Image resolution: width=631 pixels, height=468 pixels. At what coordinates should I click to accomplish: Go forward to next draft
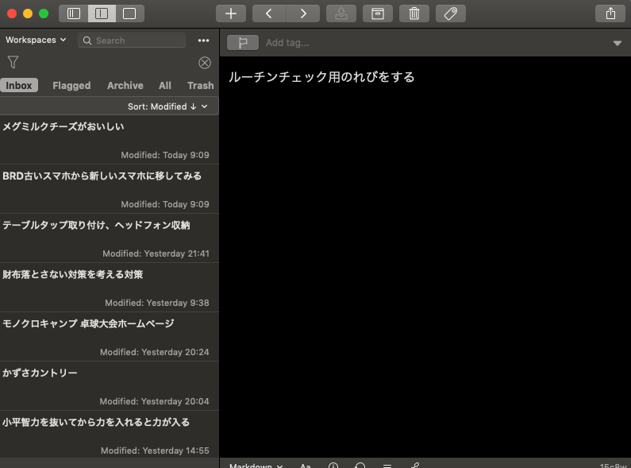click(x=303, y=14)
